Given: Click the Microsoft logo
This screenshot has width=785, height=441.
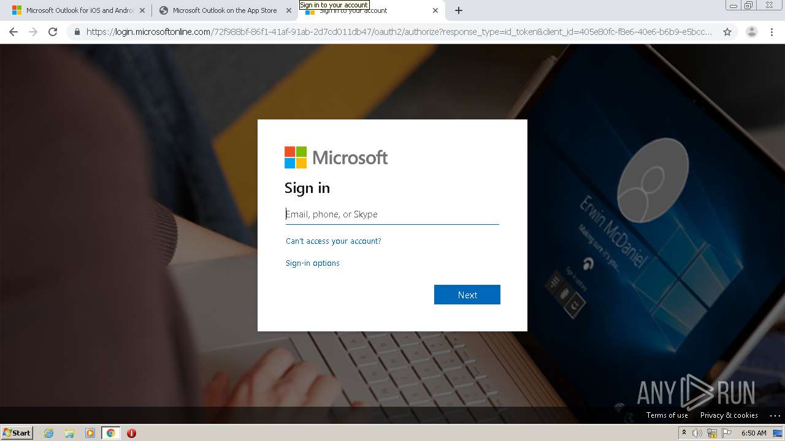Looking at the screenshot, I should (x=336, y=157).
